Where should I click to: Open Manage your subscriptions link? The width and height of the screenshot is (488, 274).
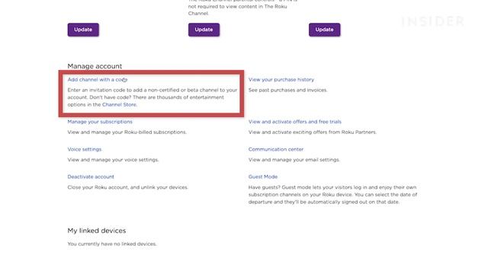click(100, 122)
